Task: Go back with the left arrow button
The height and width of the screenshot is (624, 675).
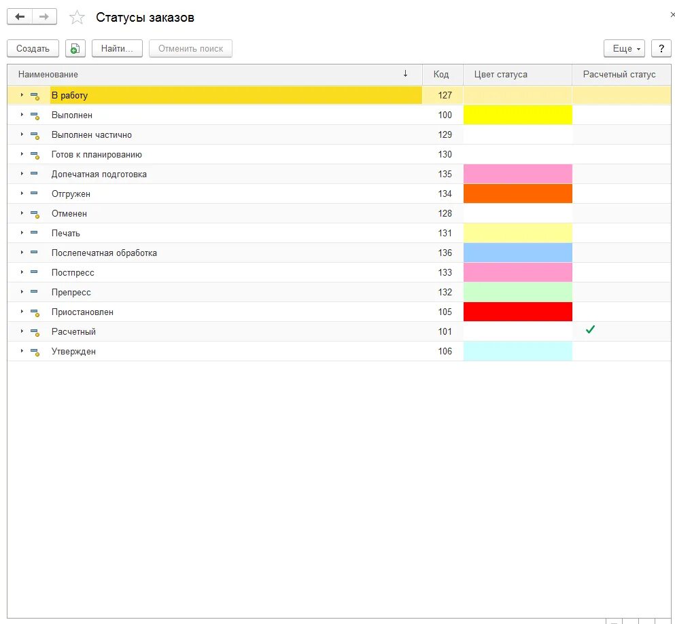Action: click(x=20, y=17)
